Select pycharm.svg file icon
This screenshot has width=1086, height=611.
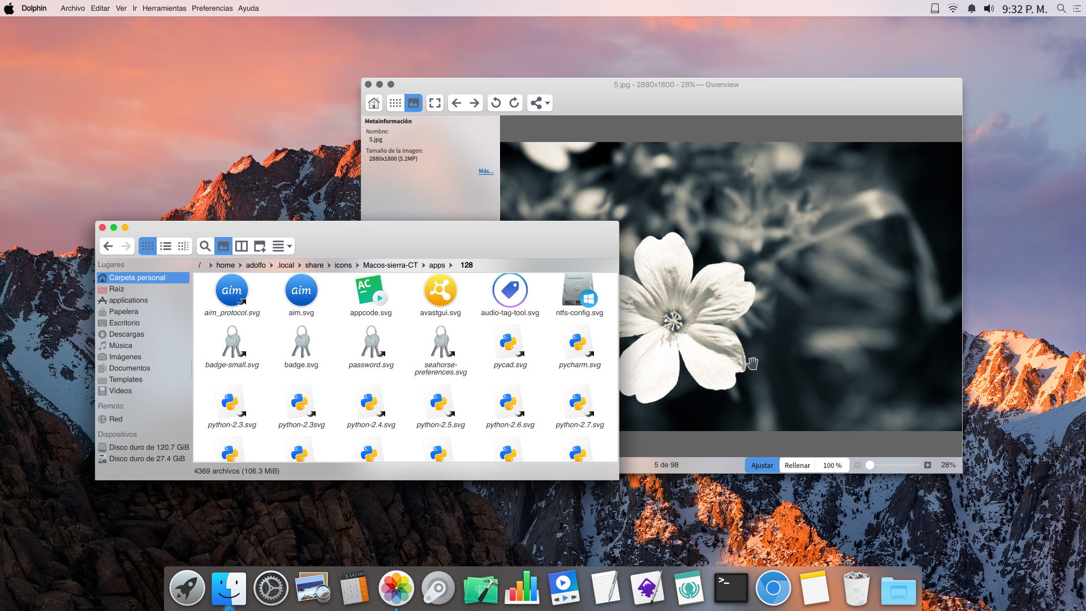pos(579,342)
